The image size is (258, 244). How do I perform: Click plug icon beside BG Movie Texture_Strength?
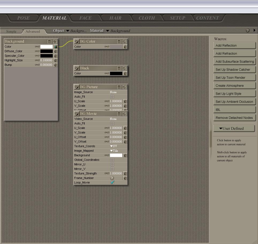[125, 174]
